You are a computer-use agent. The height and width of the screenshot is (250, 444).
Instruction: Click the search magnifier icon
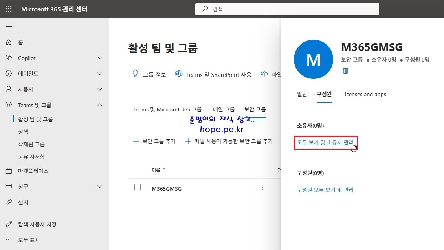click(x=204, y=9)
